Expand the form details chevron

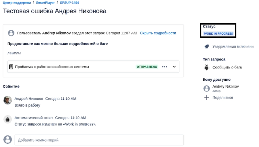click(174, 67)
